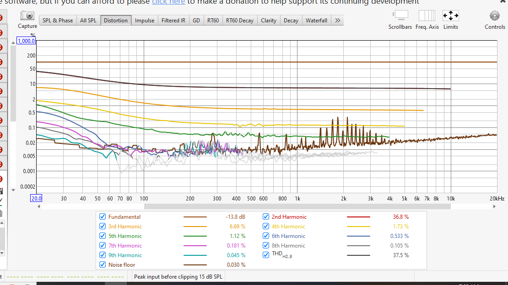
Task: Switch to Filtered IR tab
Action: [173, 21]
